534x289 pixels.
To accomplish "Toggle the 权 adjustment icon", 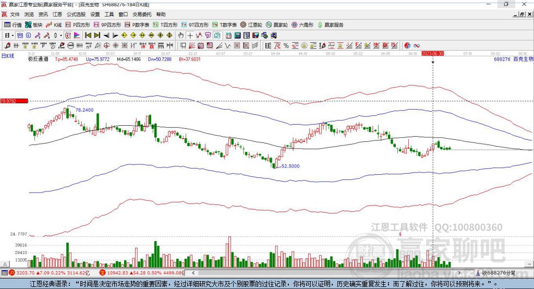I will [68, 35].
